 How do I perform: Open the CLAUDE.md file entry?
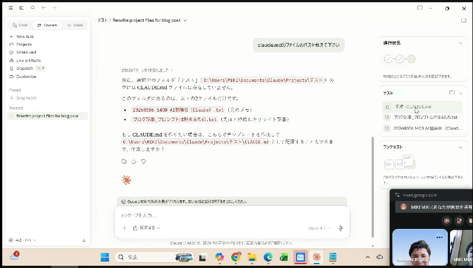pyautogui.click(x=422, y=107)
